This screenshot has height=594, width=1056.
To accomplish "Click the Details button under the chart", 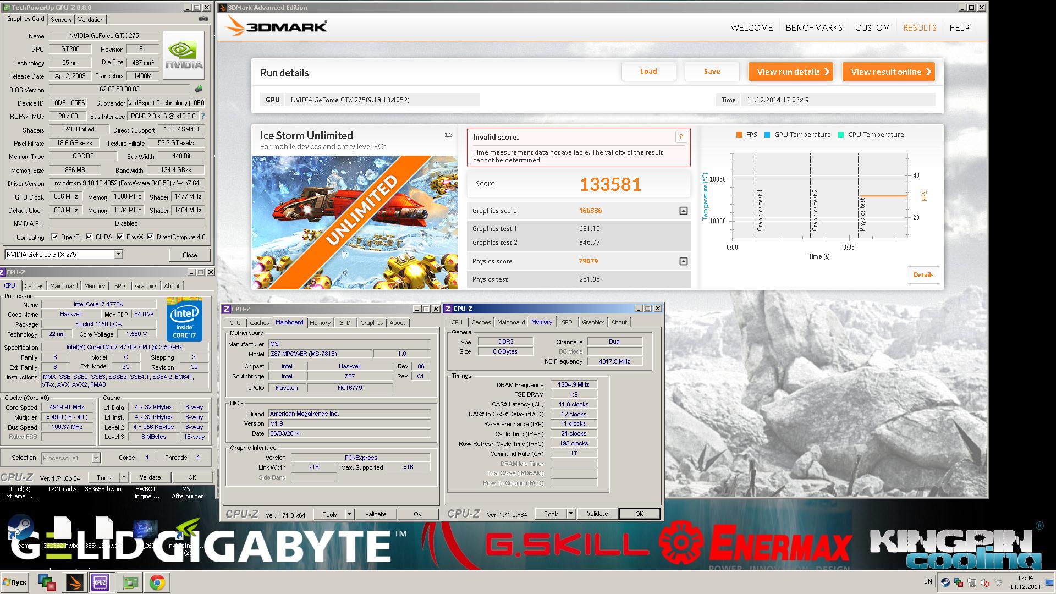I will click(923, 275).
